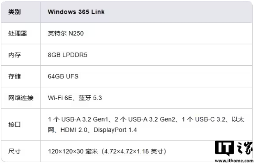
Task: Click the USB-C 3.2 text
Action: coord(210,119)
